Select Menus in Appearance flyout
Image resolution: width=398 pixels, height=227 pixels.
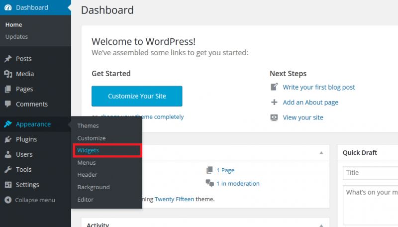pyautogui.click(x=86, y=162)
